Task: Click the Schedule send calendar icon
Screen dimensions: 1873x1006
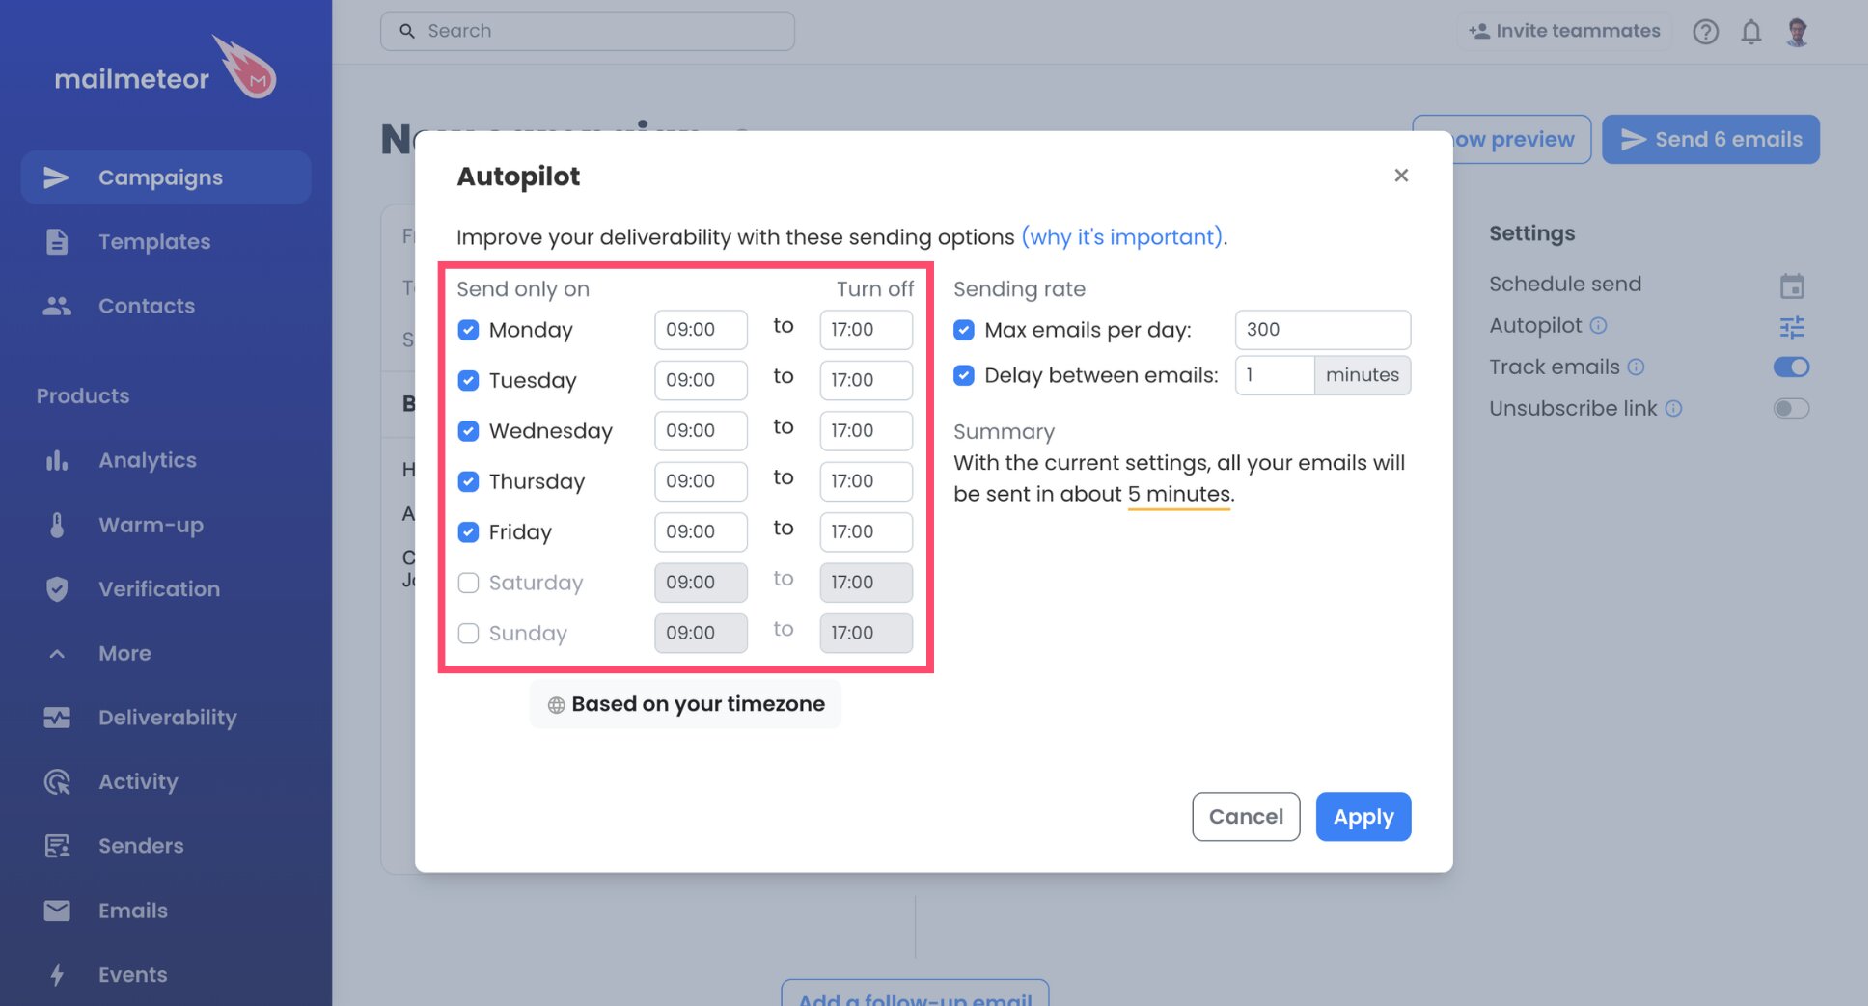Action: [x=1792, y=285]
